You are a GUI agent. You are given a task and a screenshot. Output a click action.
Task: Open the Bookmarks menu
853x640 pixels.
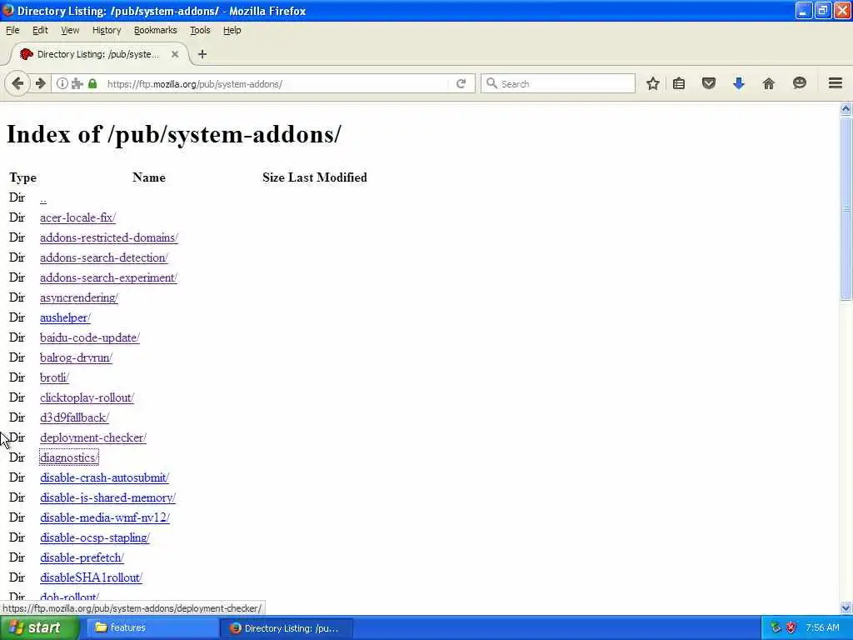pyautogui.click(x=156, y=31)
